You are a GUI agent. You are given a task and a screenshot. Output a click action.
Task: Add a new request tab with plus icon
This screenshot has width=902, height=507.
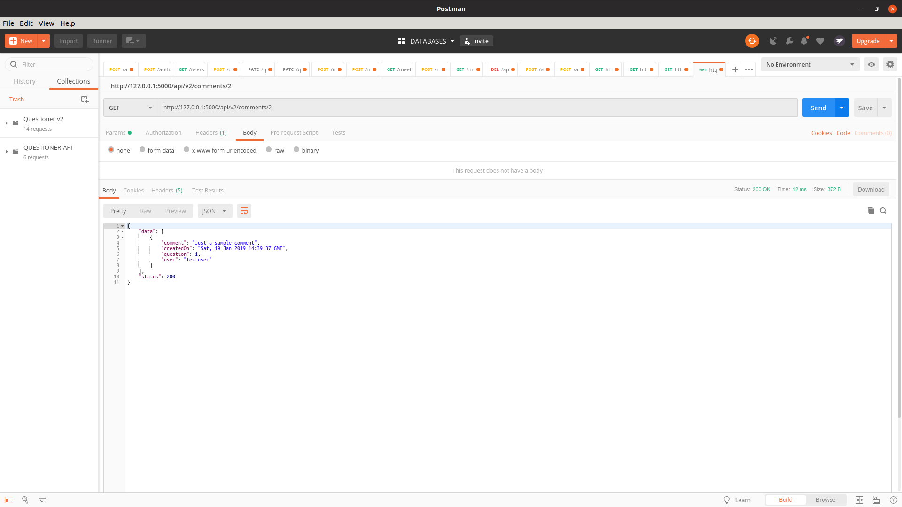pos(735,69)
